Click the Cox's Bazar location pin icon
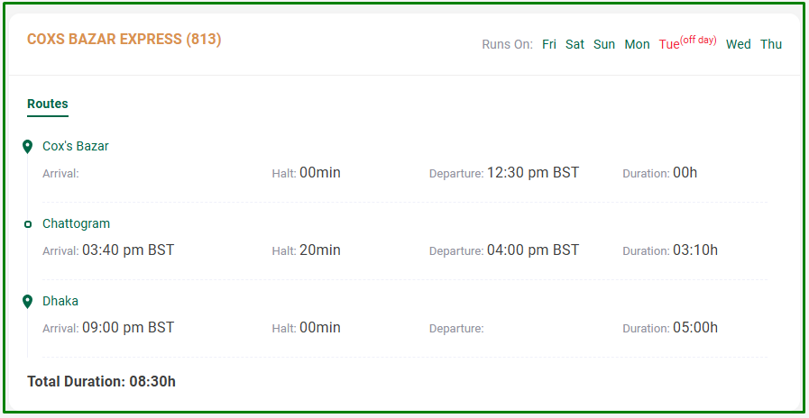 tap(28, 147)
